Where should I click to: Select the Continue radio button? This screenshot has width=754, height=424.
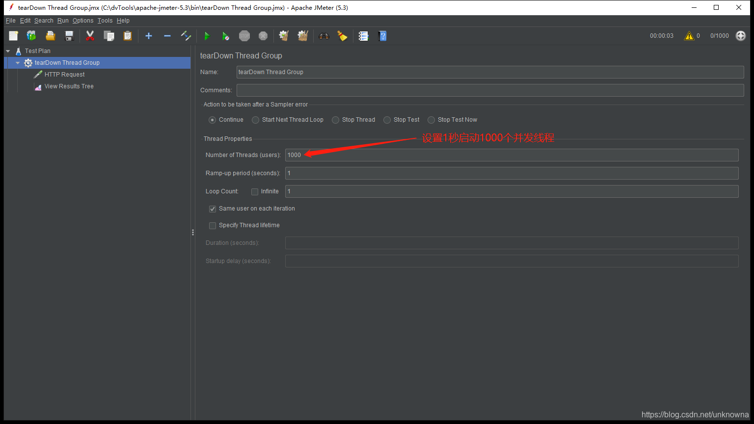coord(212,120)
